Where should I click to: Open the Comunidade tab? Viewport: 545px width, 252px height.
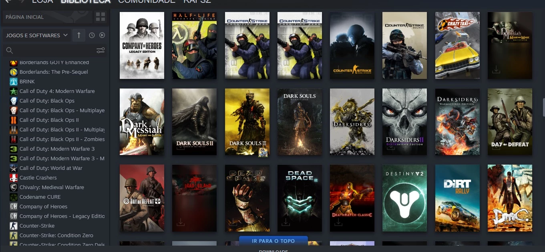click(x=147, y=1)
